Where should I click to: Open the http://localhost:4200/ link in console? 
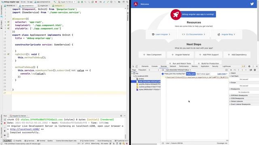tap(25, 129)
